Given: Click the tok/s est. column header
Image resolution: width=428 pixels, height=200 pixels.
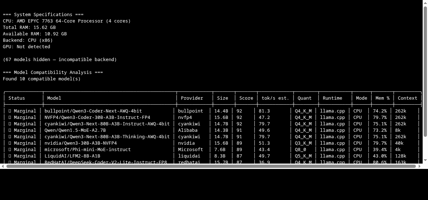Looking at the screenshot, I should (275, 98).
